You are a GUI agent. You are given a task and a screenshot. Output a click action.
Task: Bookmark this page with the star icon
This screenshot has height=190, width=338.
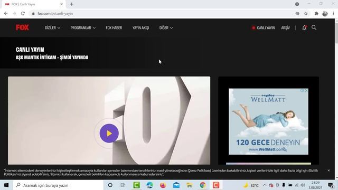[306, 13]
